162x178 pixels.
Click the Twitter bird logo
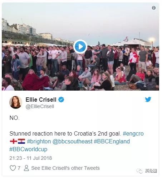(148, 100)
